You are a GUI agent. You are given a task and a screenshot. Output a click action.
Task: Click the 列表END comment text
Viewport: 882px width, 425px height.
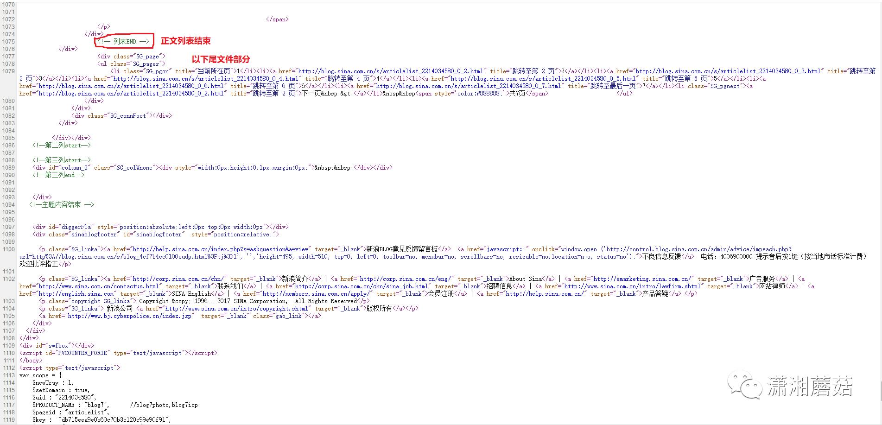[x=123, y=42]
